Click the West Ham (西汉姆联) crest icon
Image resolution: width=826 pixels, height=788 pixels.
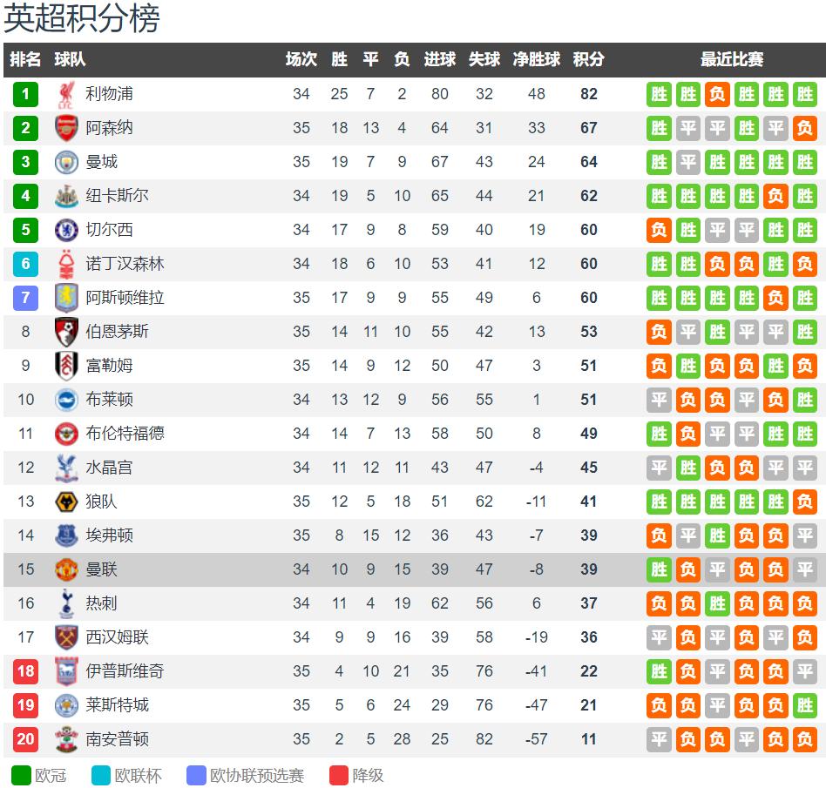point(66,637)
